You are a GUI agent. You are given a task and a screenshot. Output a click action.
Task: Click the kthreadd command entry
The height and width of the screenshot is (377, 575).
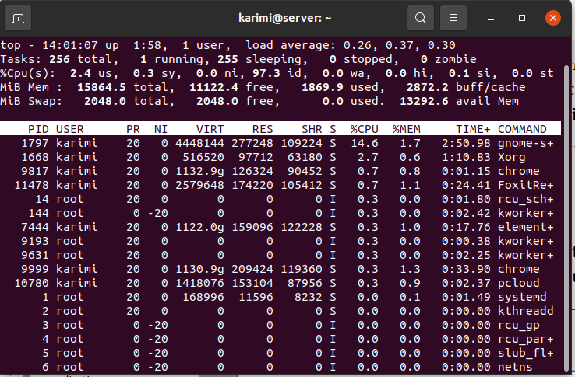click(x=525, y=311)
